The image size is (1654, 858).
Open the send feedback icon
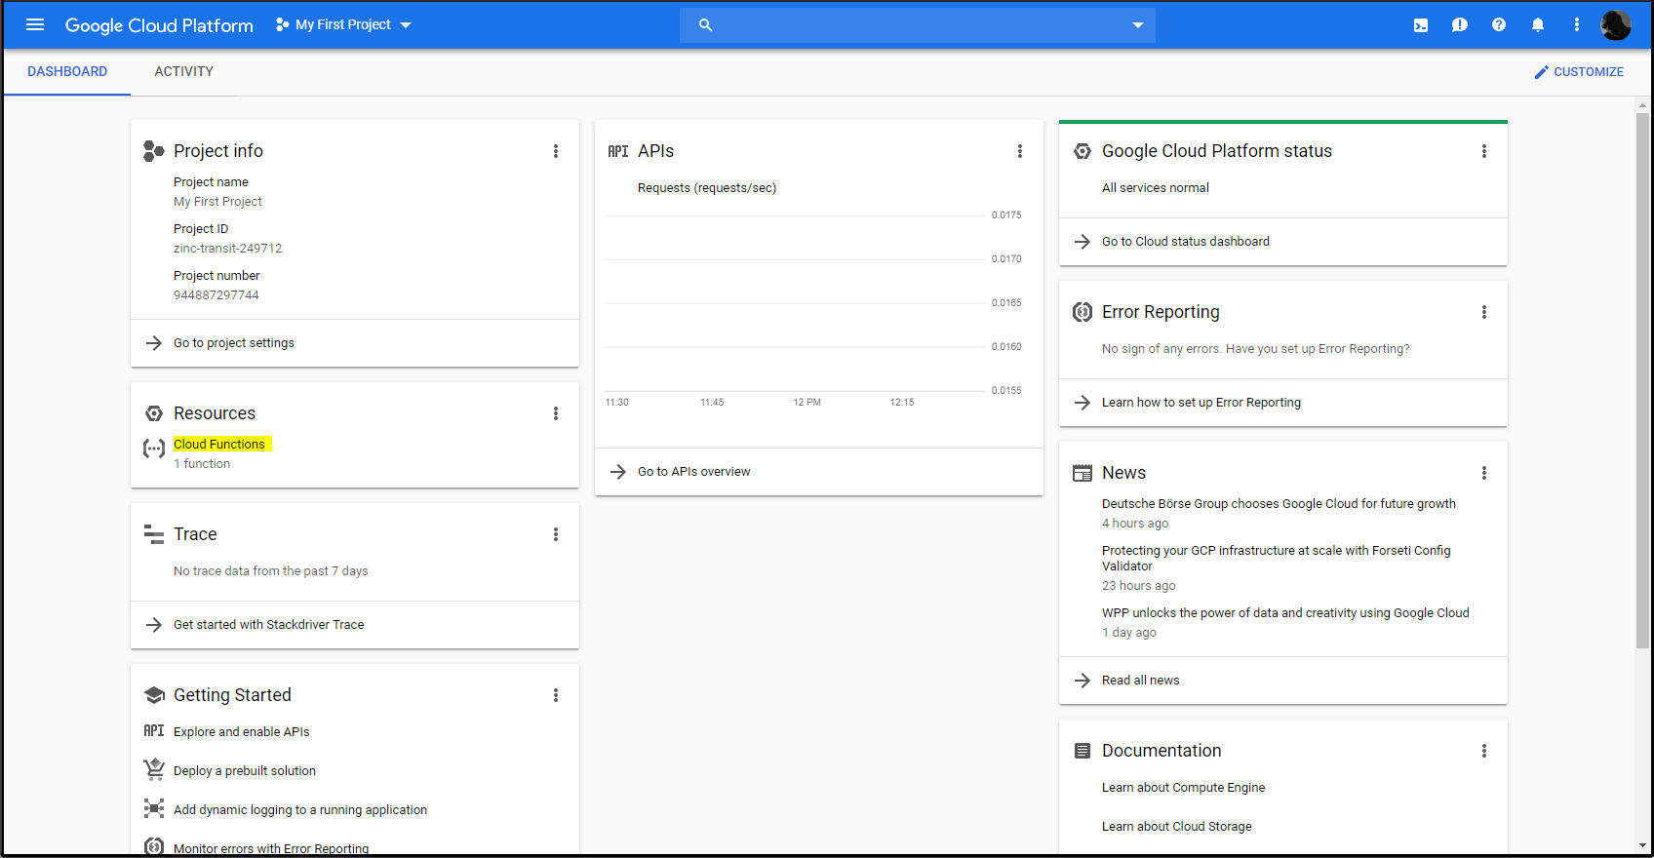click(1460, 25)
